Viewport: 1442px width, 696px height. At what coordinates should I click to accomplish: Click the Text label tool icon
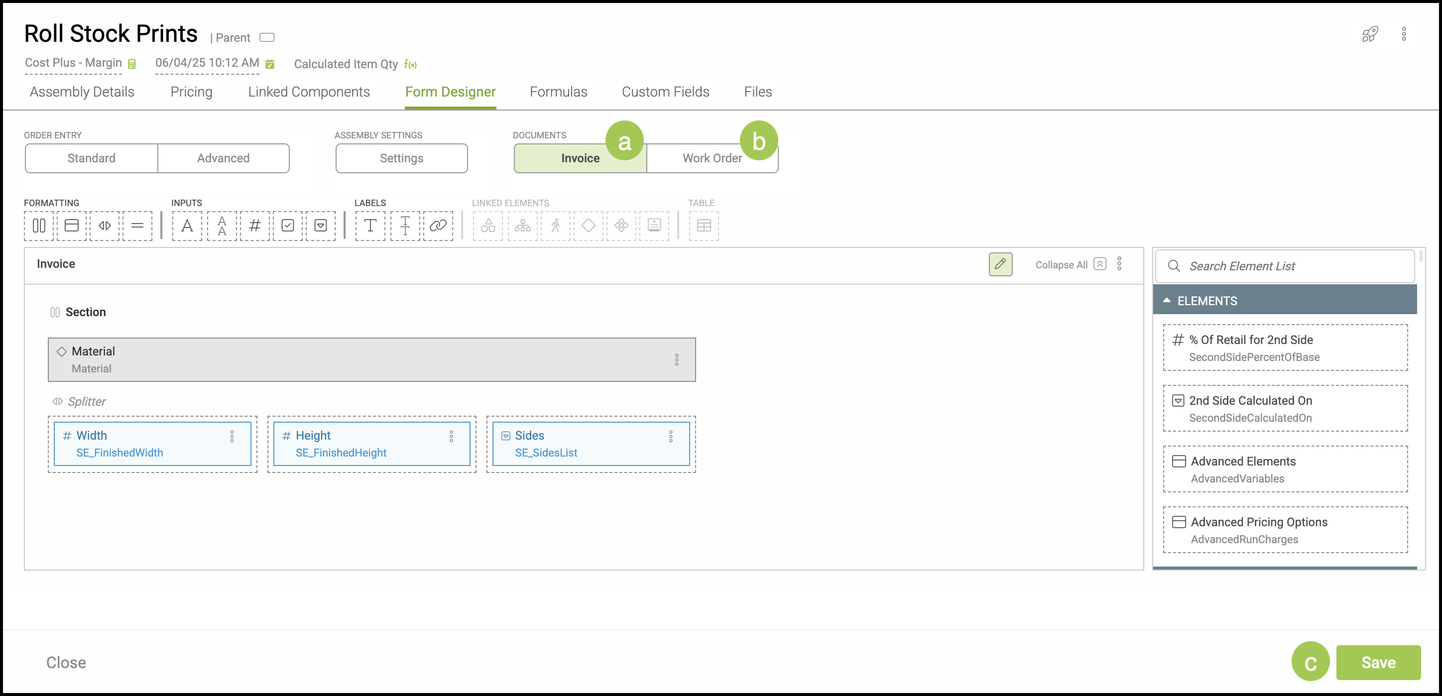pyautogui.click(x=370, y=226)
